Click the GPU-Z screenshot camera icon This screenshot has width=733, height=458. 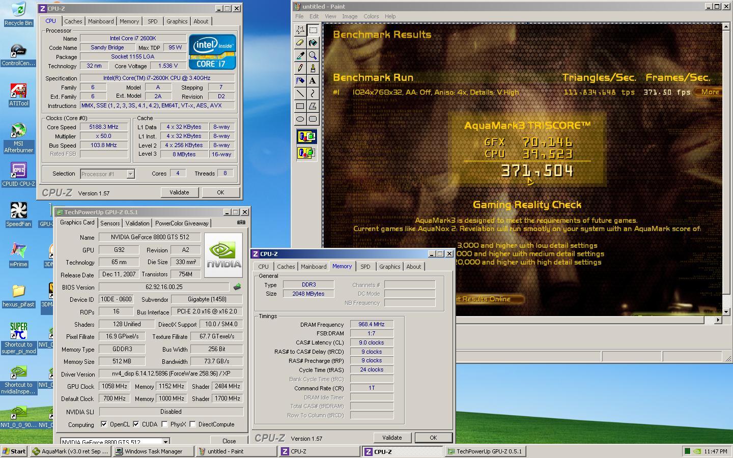[x=241, y=222]
